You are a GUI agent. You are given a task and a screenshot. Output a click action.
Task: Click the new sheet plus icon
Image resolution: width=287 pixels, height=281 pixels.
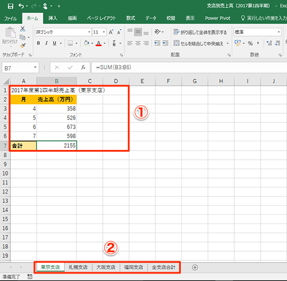(195, 267)
